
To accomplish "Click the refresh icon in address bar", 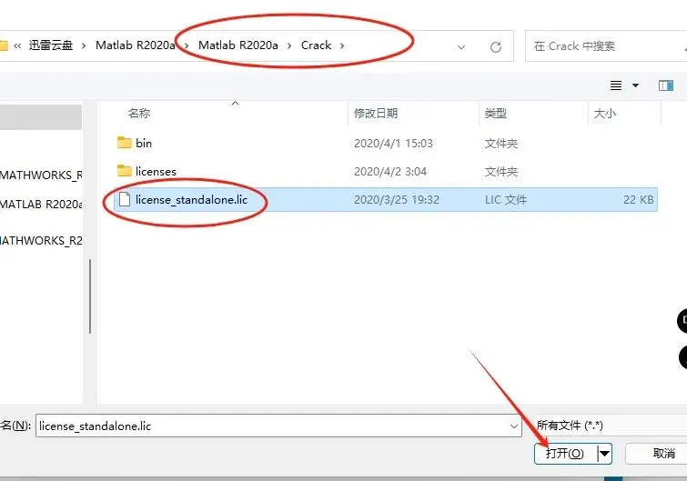I will (496, 47).
